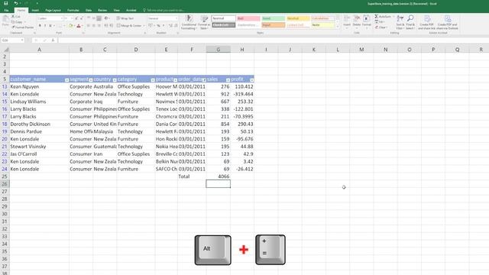
Task: Open the segment column filter dropdown
Action: [91, 80]
